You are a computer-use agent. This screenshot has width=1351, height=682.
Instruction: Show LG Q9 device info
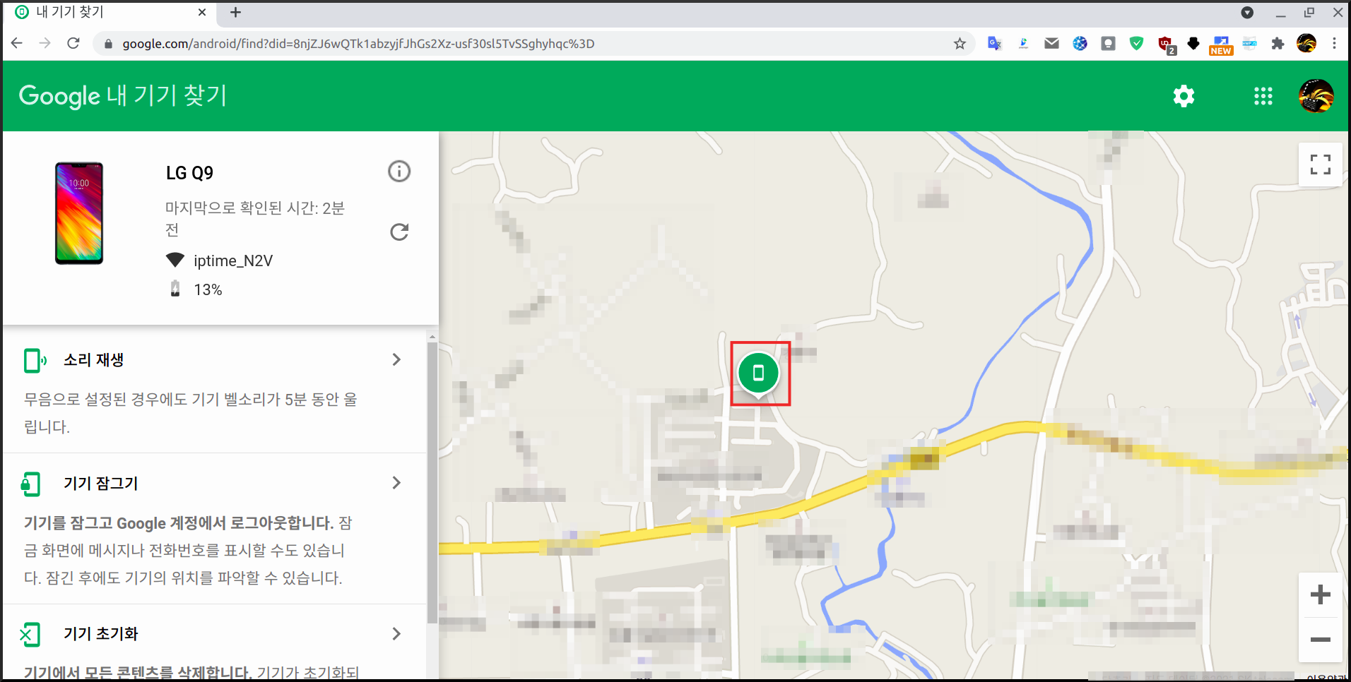(x=399, y=171)
